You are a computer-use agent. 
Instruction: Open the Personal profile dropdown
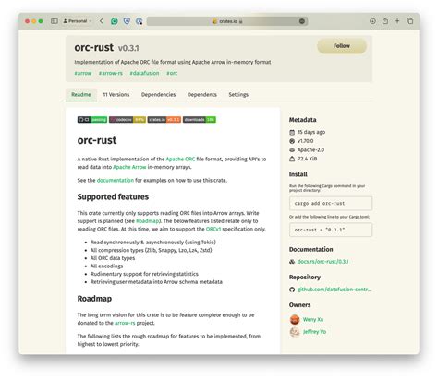click(x=78, y=21)
